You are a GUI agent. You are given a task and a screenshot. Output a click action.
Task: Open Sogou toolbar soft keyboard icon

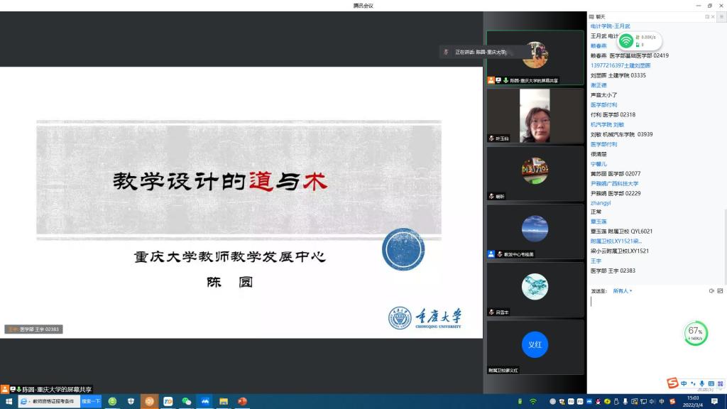click(711, 383)
